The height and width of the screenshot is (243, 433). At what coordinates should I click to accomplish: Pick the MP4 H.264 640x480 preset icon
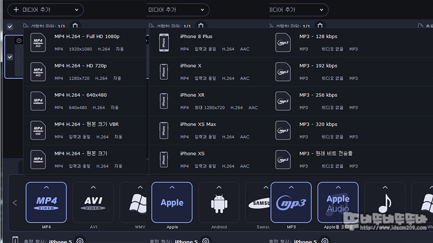(38, 101)
